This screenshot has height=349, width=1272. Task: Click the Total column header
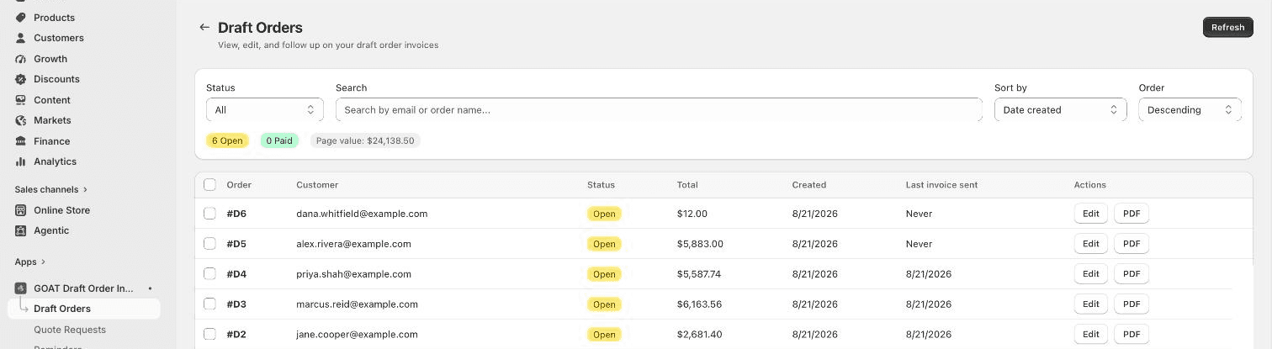coord(687,185)
